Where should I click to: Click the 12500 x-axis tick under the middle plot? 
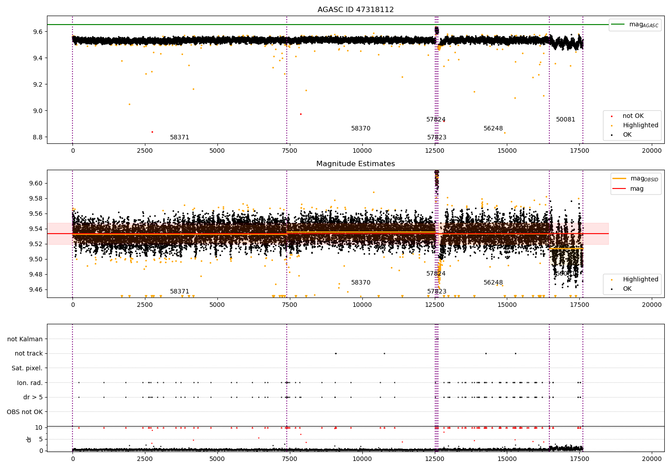pos(434,305)
